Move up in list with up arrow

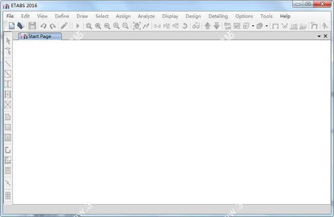pos(208,26)
